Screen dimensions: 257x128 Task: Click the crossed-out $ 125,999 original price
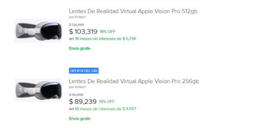point(77,25)
